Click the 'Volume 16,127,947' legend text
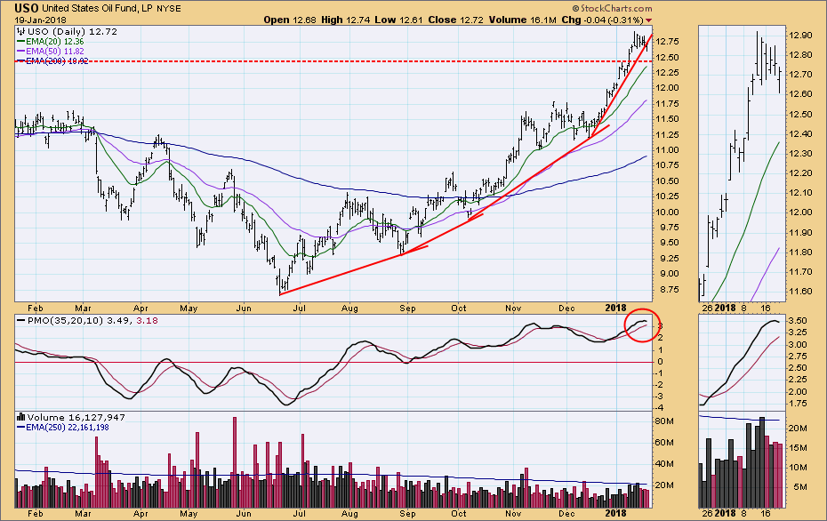The width and height of the screenshot is (827, 521). coord(76,417)
